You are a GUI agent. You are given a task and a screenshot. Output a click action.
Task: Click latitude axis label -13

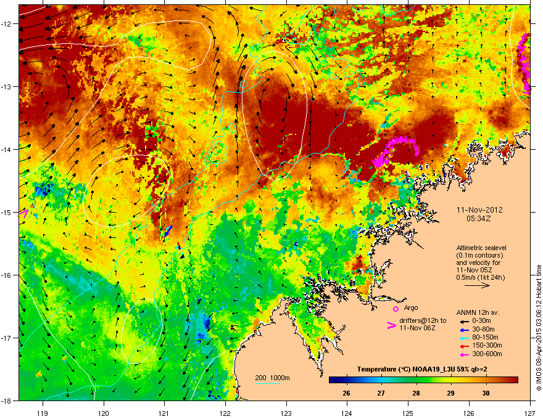coord(6,86)
